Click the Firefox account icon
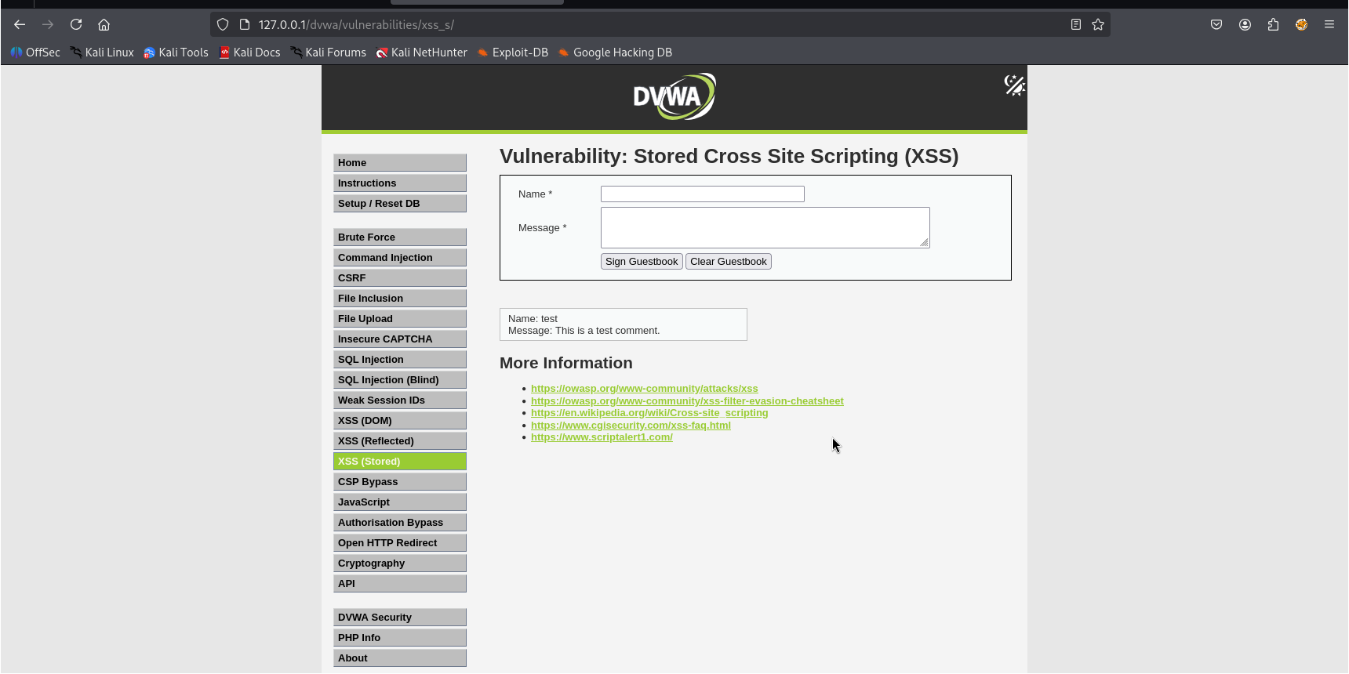This screenshot has width=1349, height=674. [1245, 24]
